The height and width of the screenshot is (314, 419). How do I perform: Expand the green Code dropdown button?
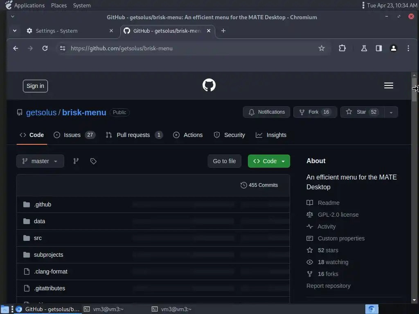click(x=269, y=161)
